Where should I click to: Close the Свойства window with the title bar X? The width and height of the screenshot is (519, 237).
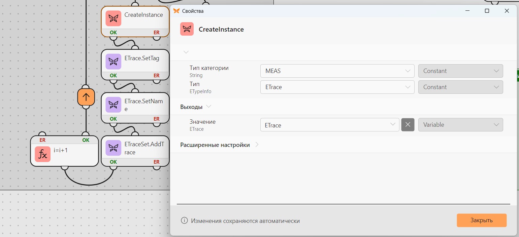click(507, 11)
